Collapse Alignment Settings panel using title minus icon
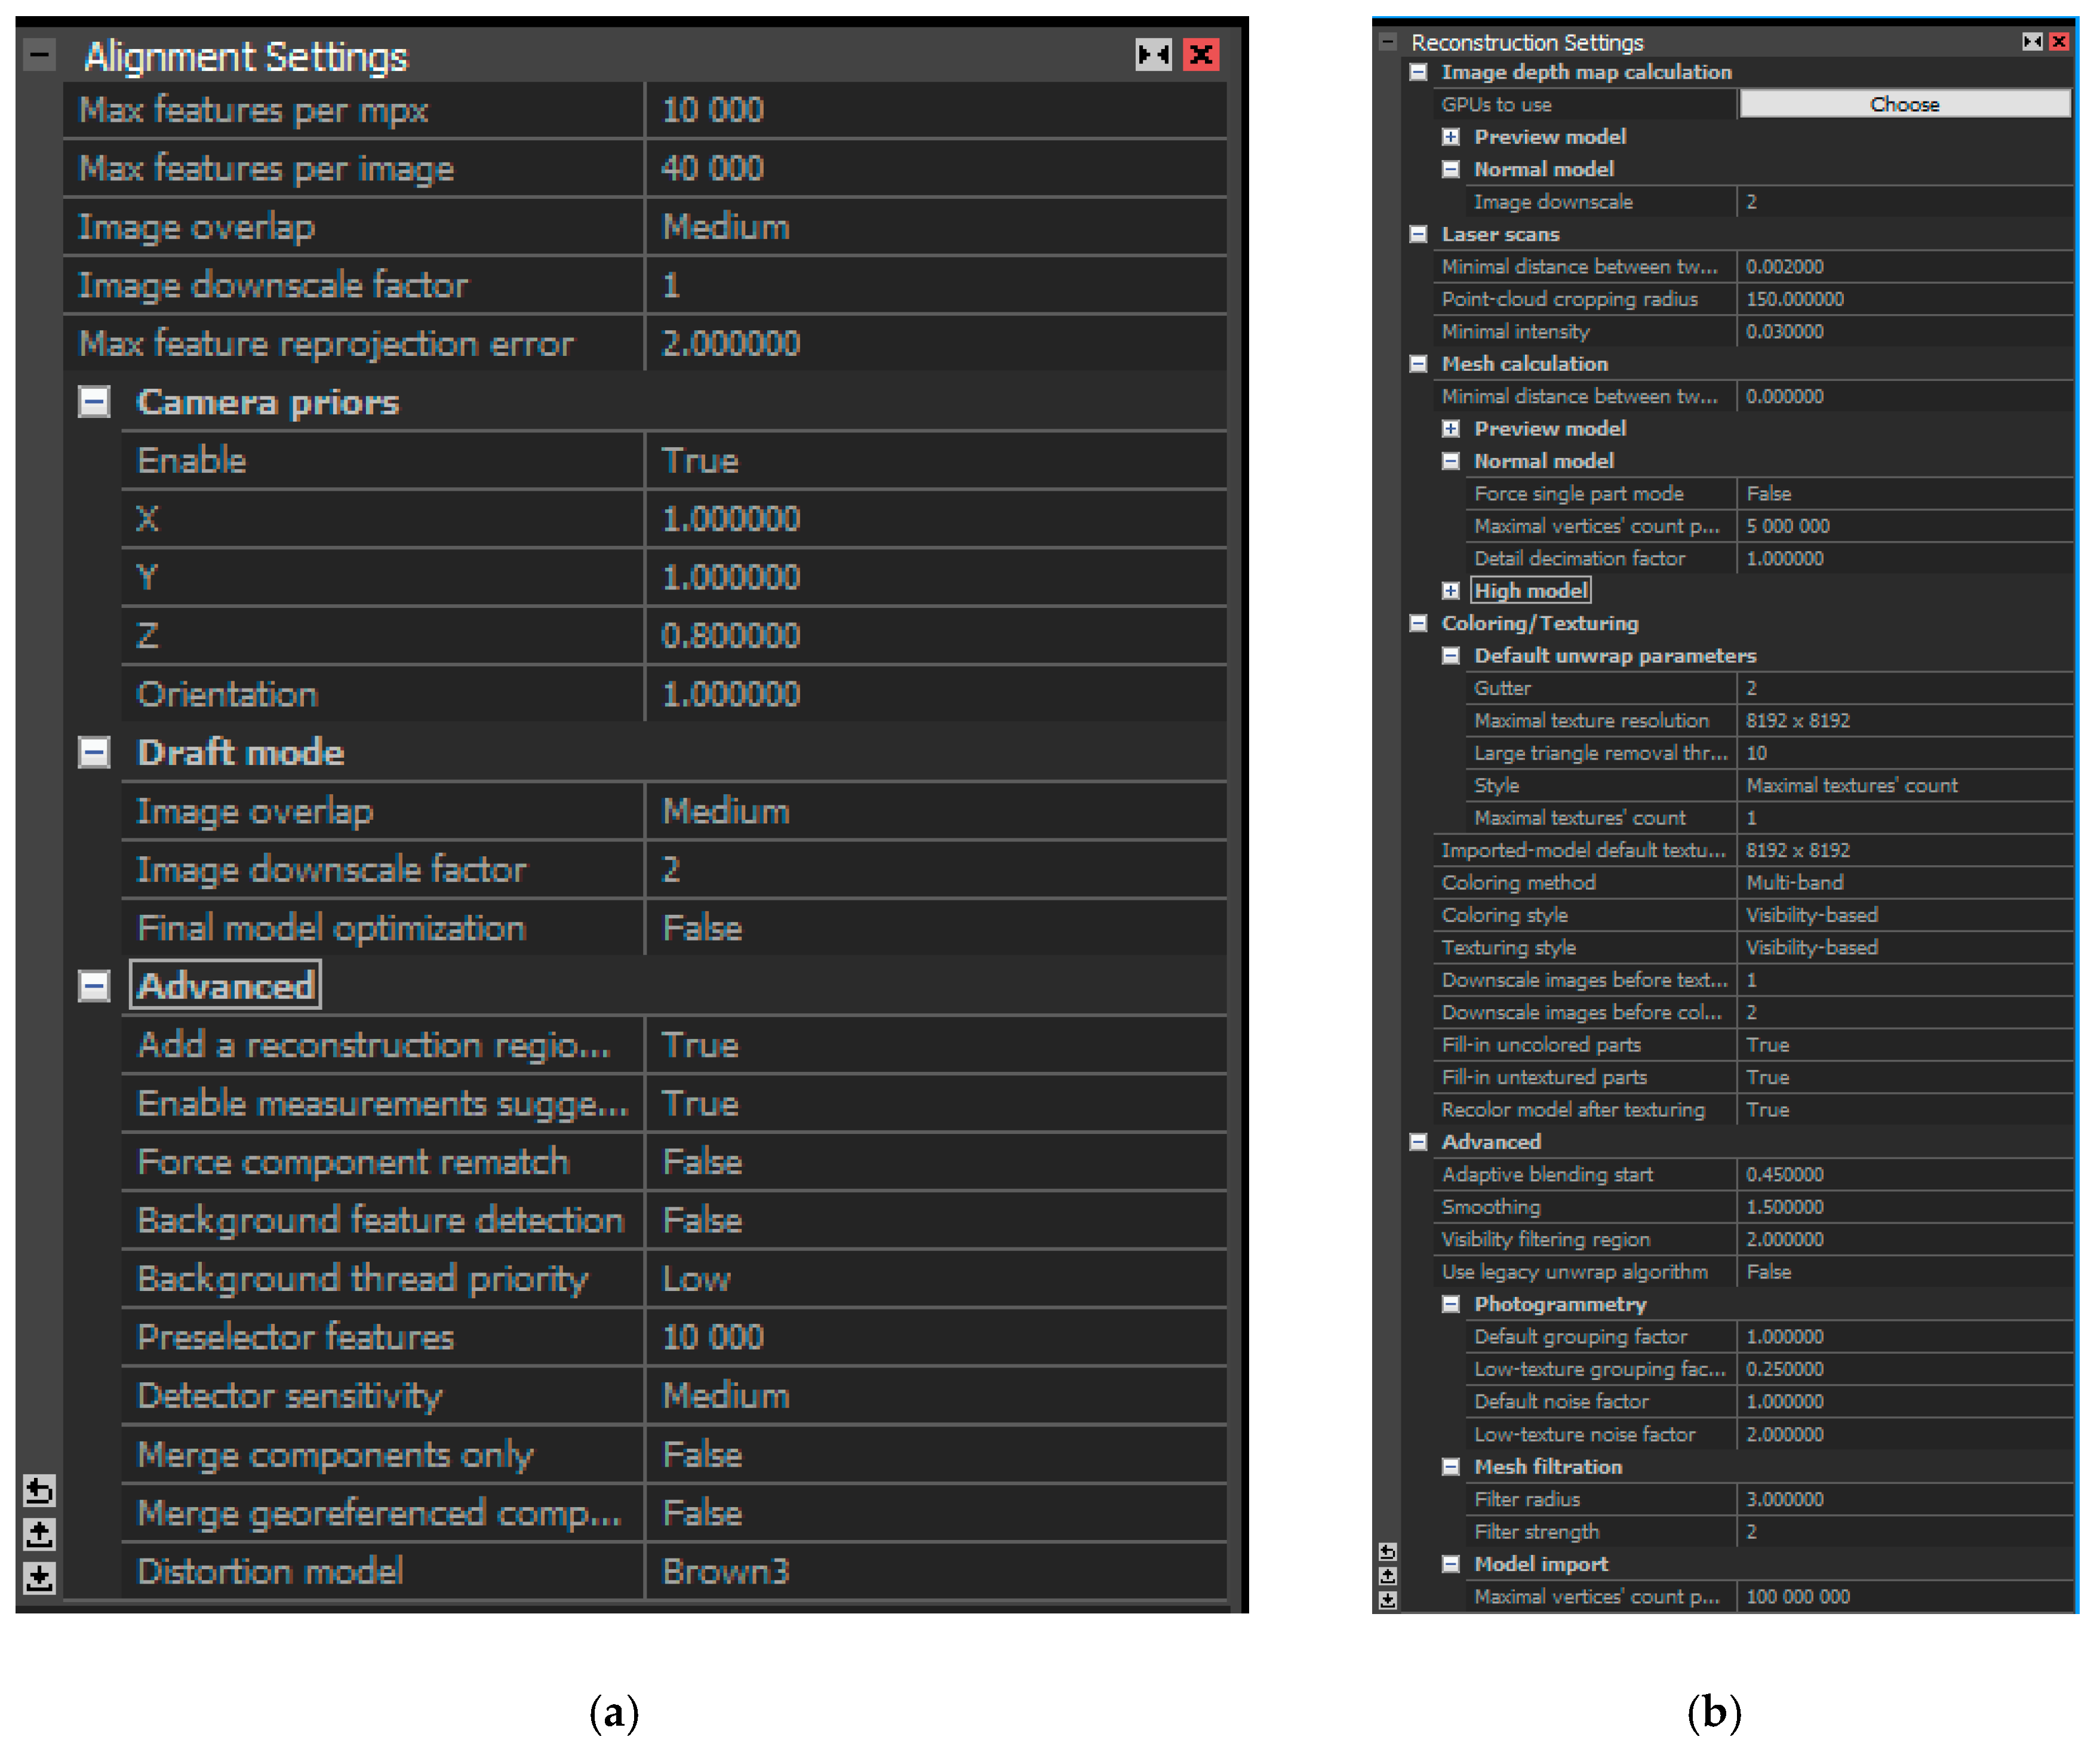The width and height of the screenshot is (2100, 1749). tap(40, 54)
